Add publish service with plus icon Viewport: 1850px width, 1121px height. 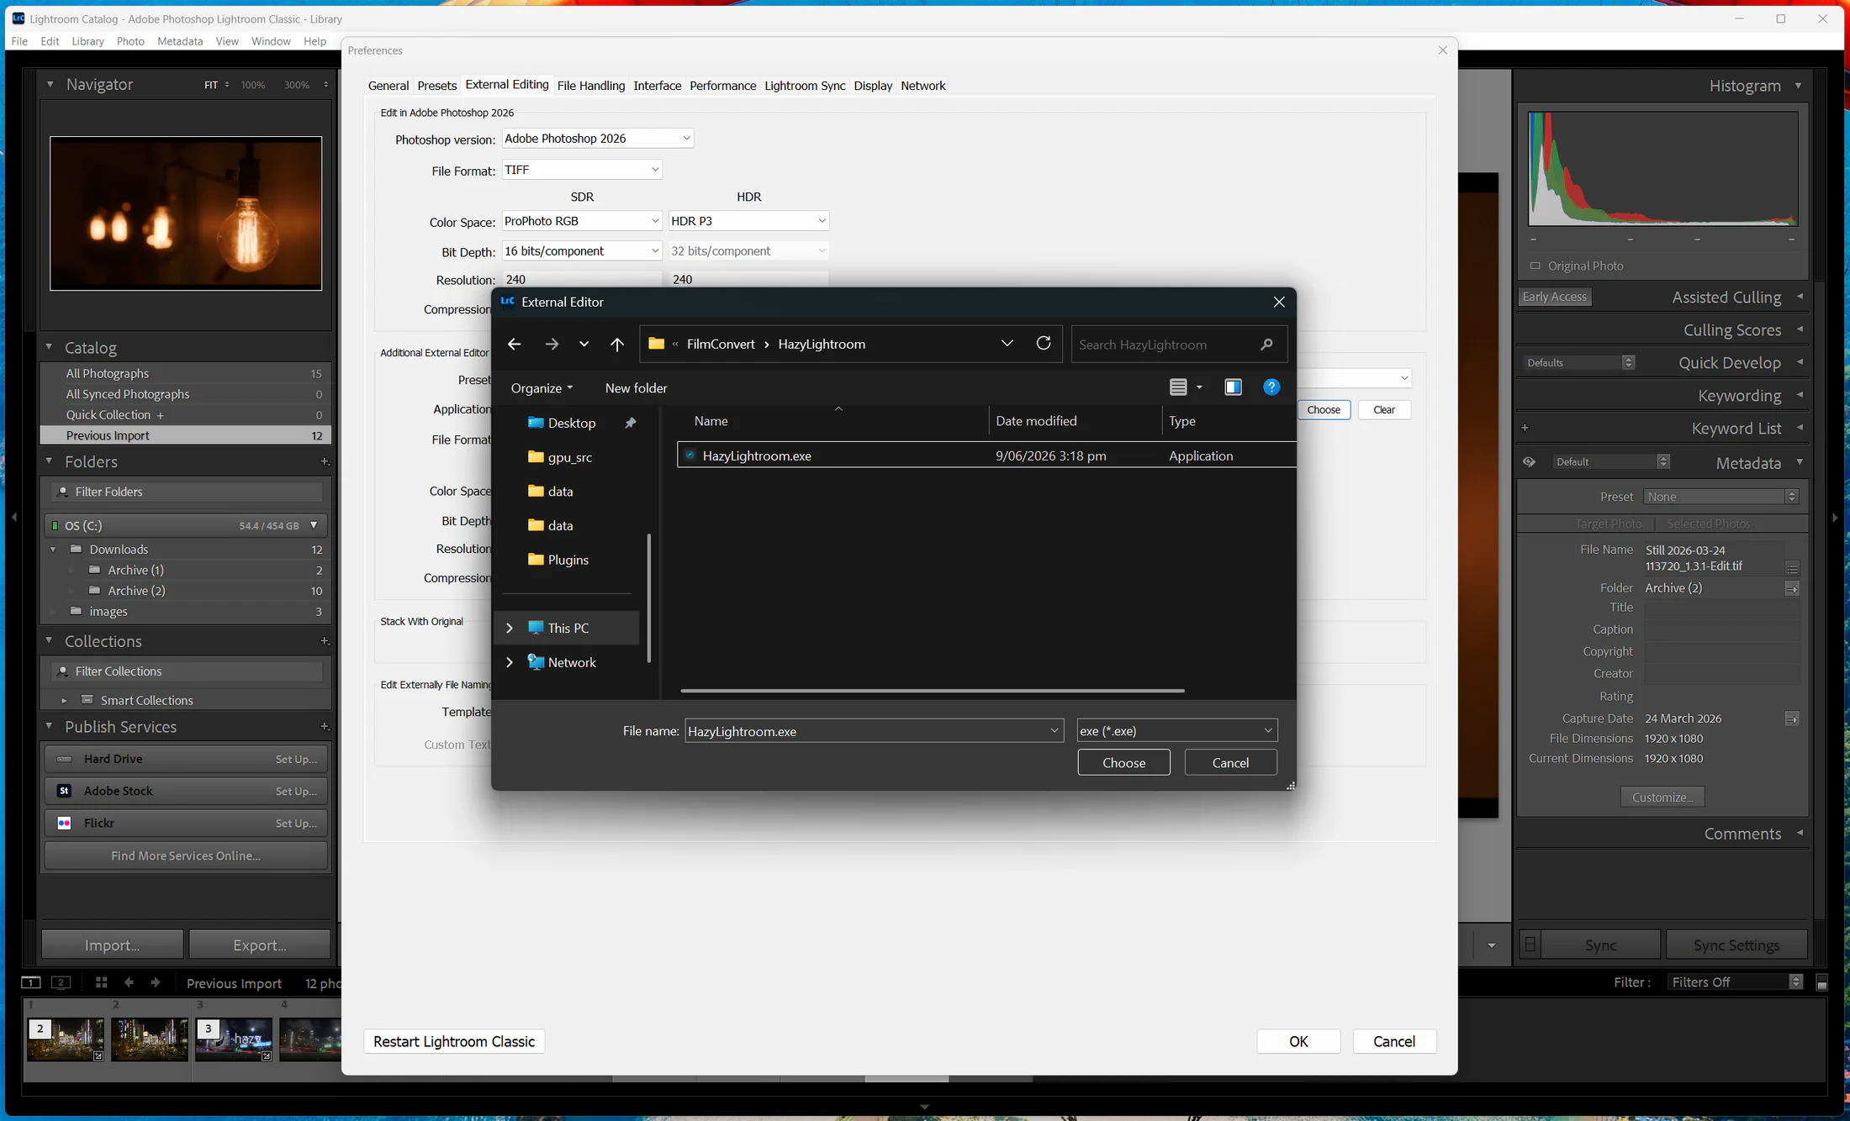pos(325,727)
